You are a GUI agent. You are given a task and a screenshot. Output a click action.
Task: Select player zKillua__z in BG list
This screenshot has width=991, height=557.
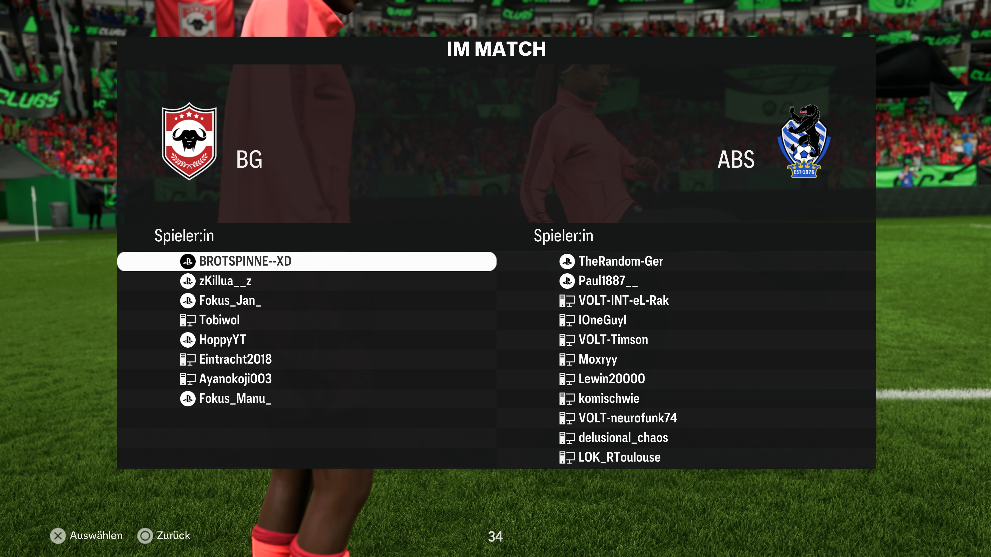307,281
